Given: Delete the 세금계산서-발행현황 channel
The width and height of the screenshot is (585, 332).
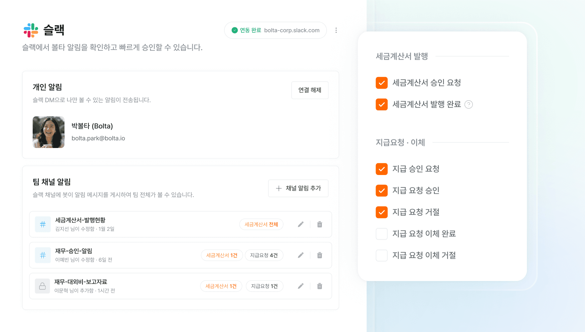Looking at the screenshot, I should [x=320, y=224].
